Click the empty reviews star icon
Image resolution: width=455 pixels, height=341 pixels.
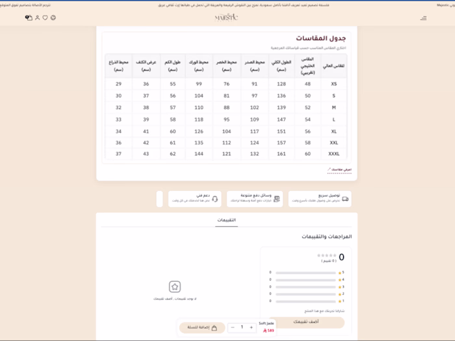(x=175, y=286)
